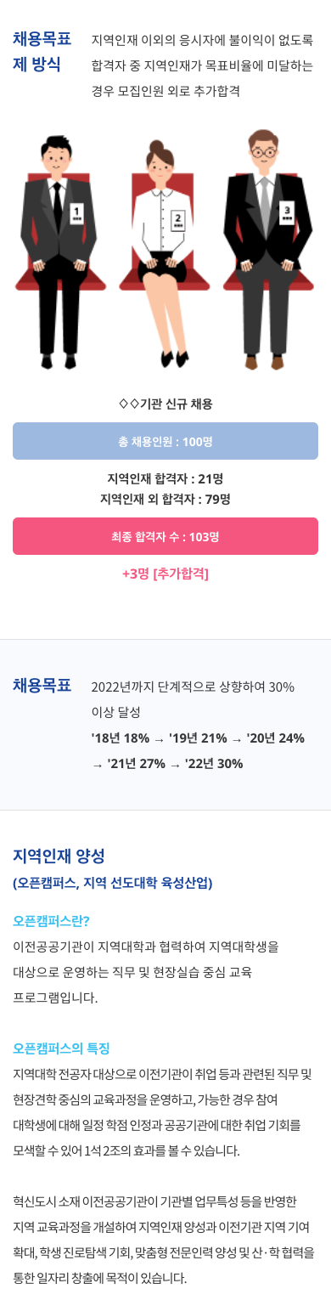Click the ◇◇기관 신규 채용 caption
This screenshot has height=1300, width=331.
pos(165,403)
